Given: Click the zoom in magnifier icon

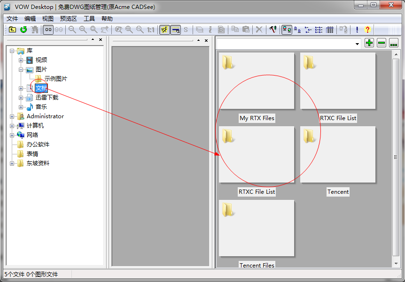Looking at the screenshot, I should coord(83,30).
